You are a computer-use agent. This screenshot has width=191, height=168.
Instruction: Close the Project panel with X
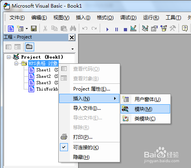[72, 38]
